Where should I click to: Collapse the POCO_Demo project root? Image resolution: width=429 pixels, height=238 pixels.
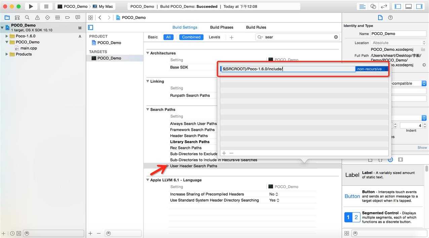pyautogui.click(x=2, y=28)
